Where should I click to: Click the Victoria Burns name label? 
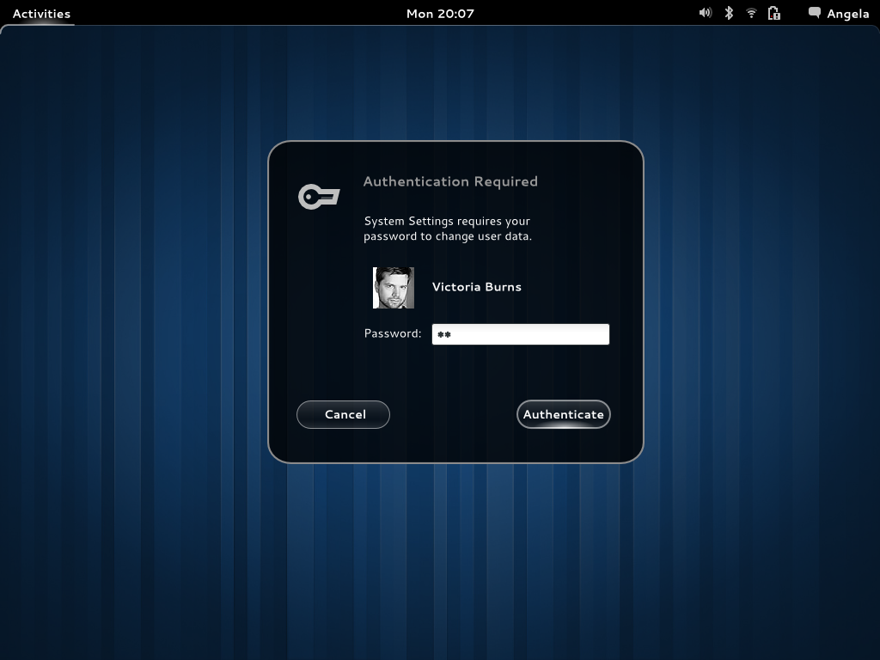coord(476,287)
